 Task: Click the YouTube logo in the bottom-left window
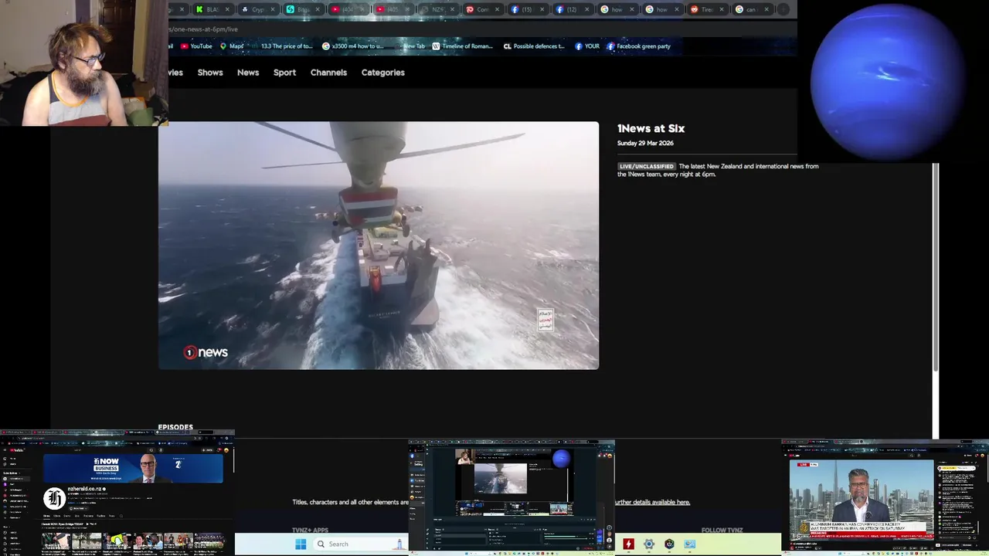click(15, 450)
